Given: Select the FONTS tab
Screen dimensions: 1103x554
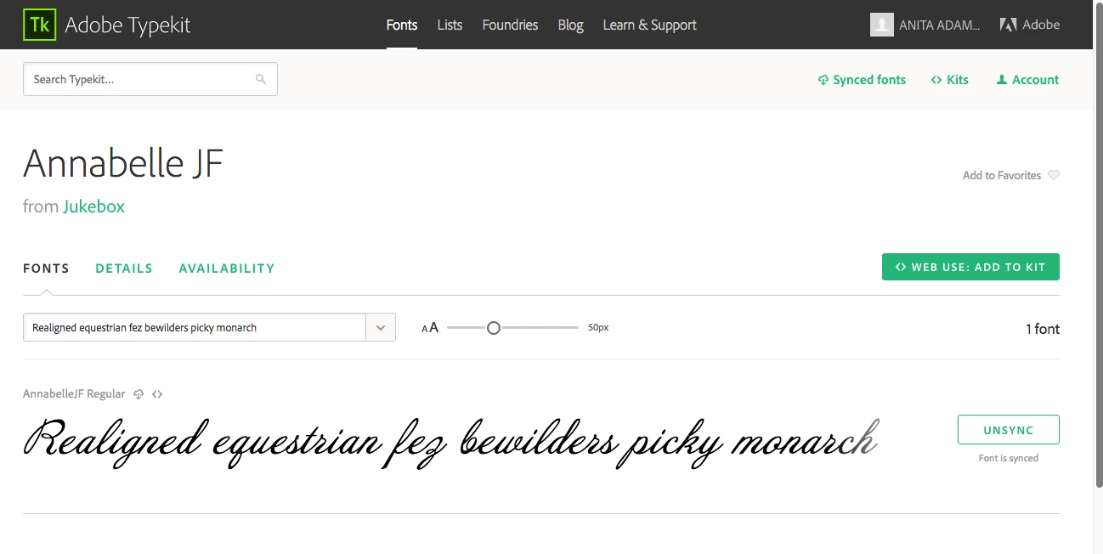Looking at the screenshot, I should (46, 269).
